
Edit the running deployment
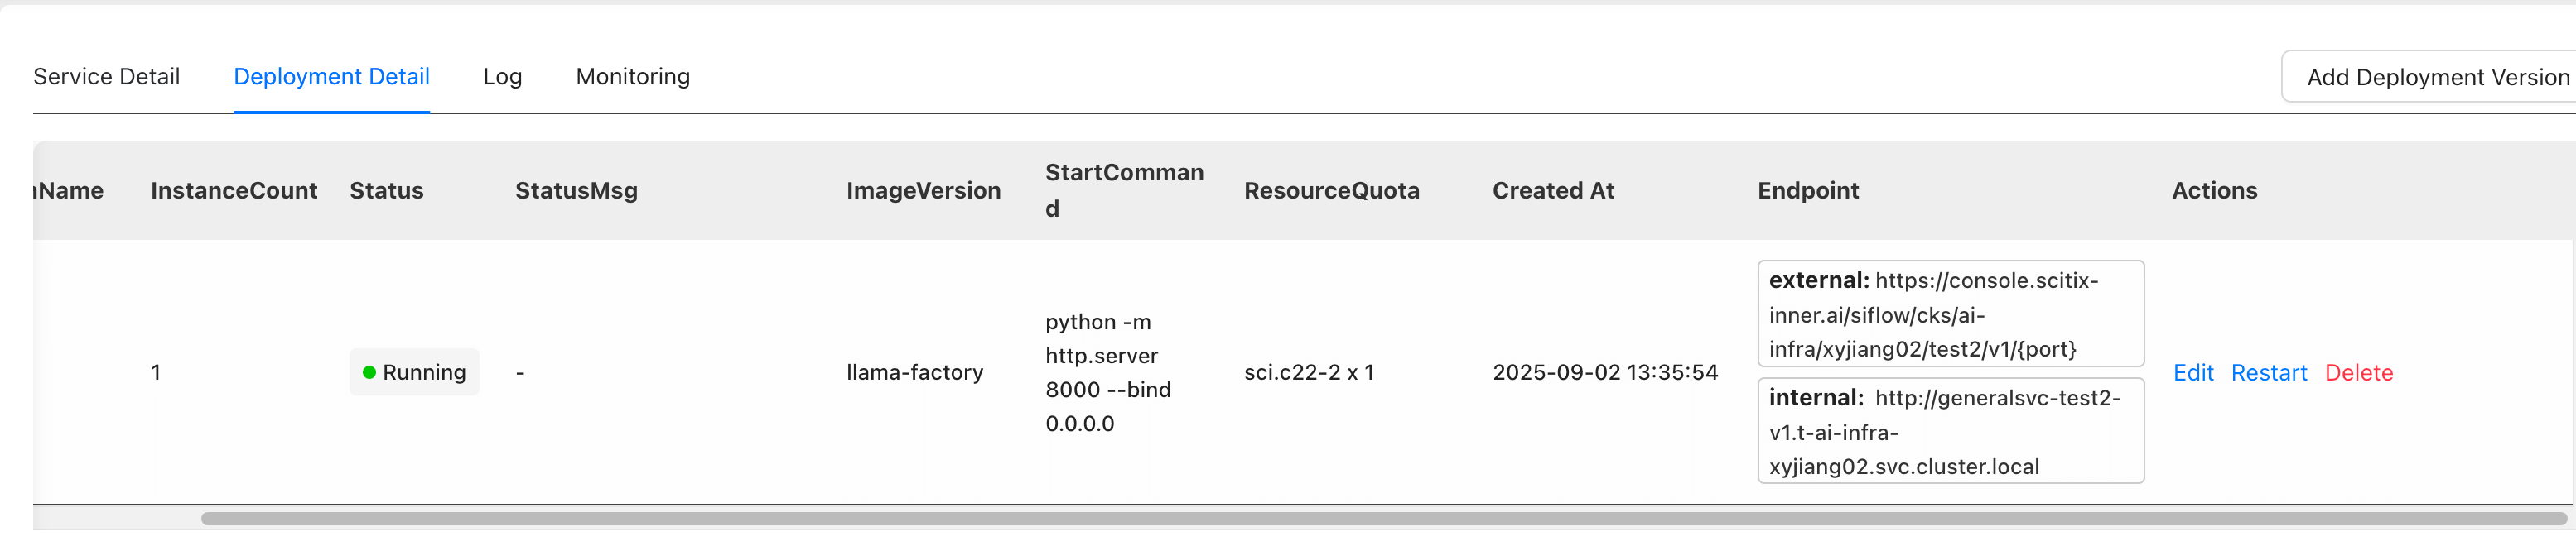pyautogui.click(x=2193, y=372)
